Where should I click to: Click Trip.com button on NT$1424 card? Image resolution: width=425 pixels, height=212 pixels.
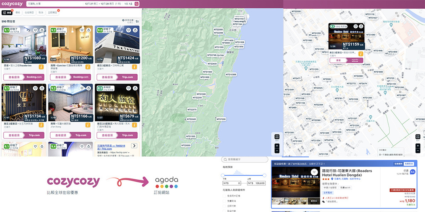pos(127,77)
